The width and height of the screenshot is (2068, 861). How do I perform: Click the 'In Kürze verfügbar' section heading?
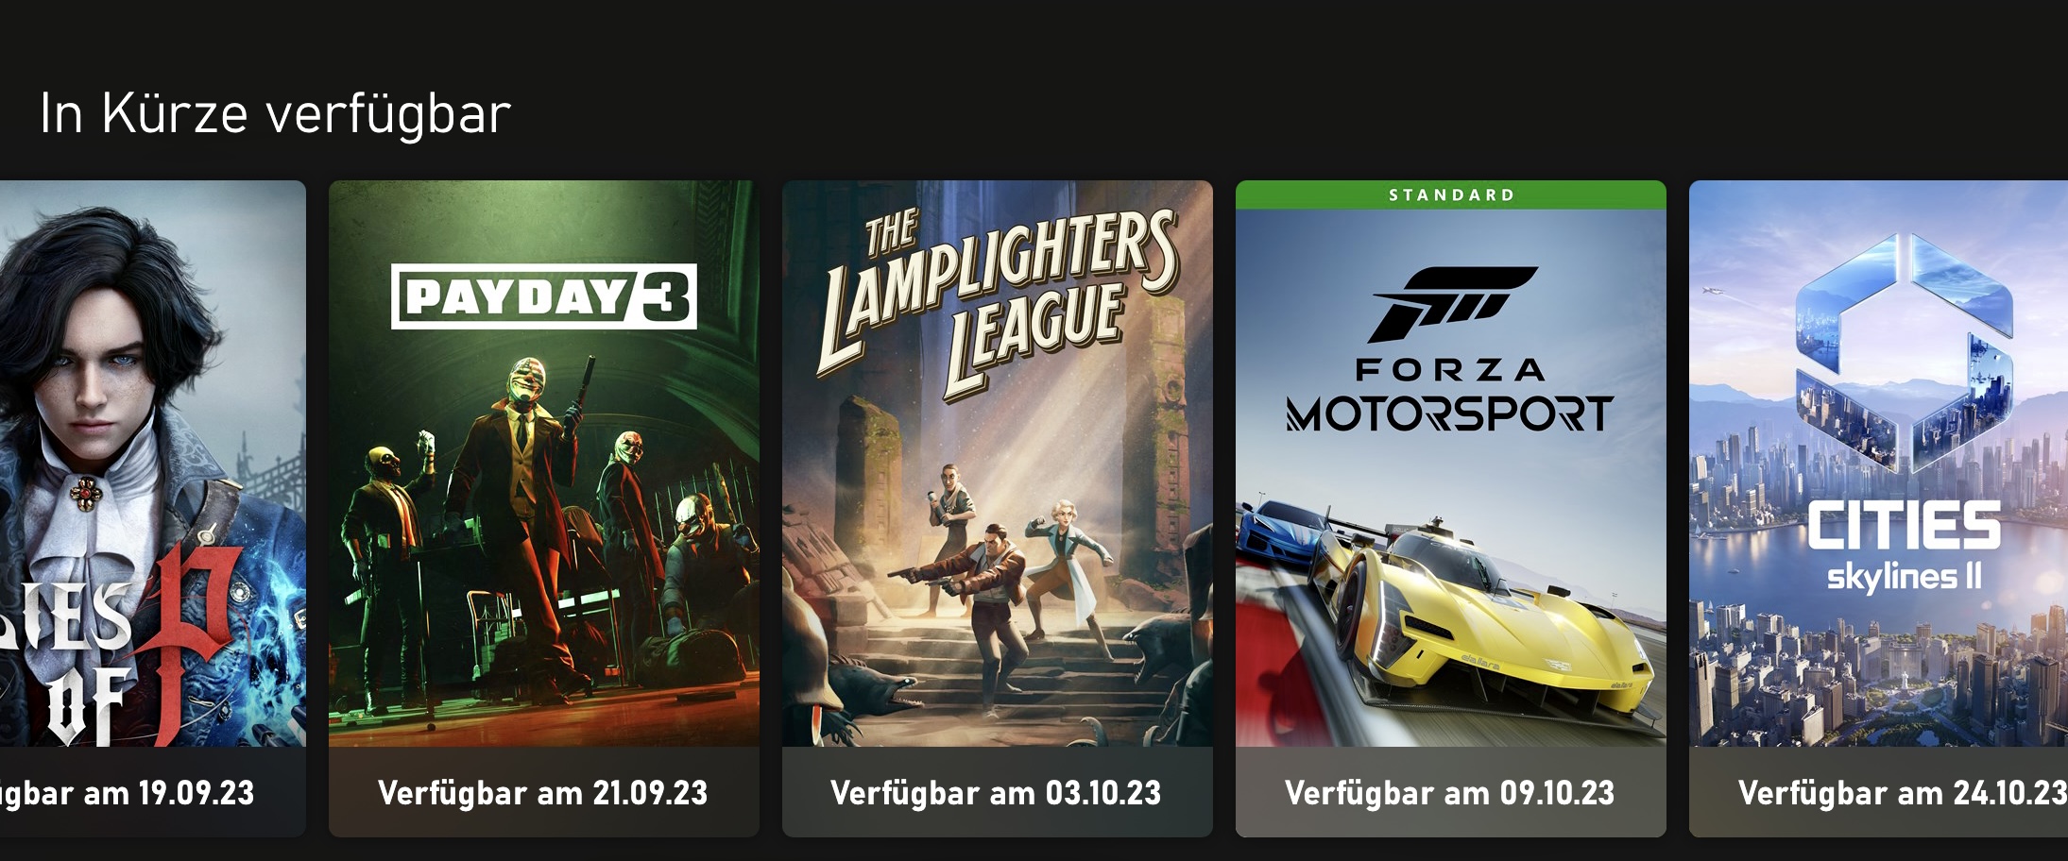point(275,113)
